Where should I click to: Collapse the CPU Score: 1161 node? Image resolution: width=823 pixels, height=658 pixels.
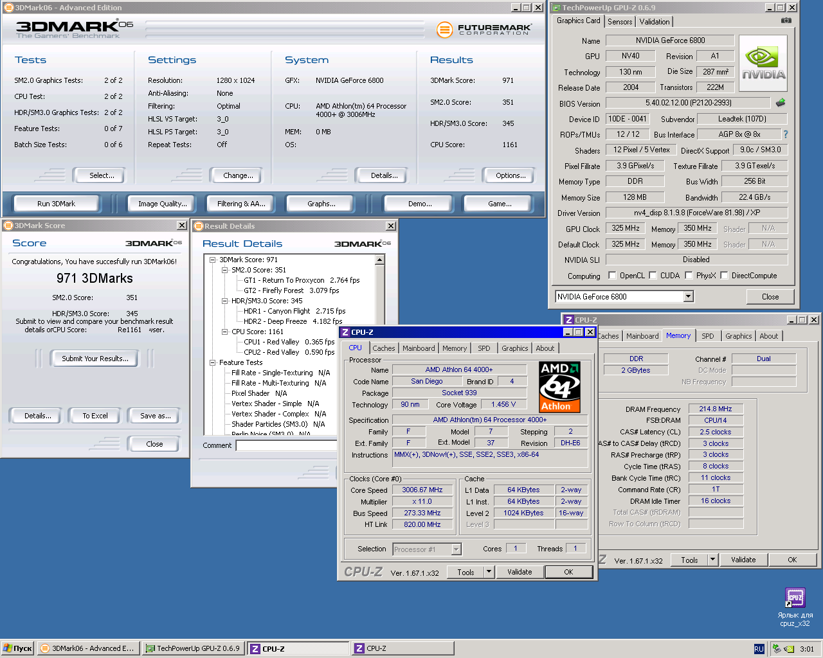pos(225,332)
